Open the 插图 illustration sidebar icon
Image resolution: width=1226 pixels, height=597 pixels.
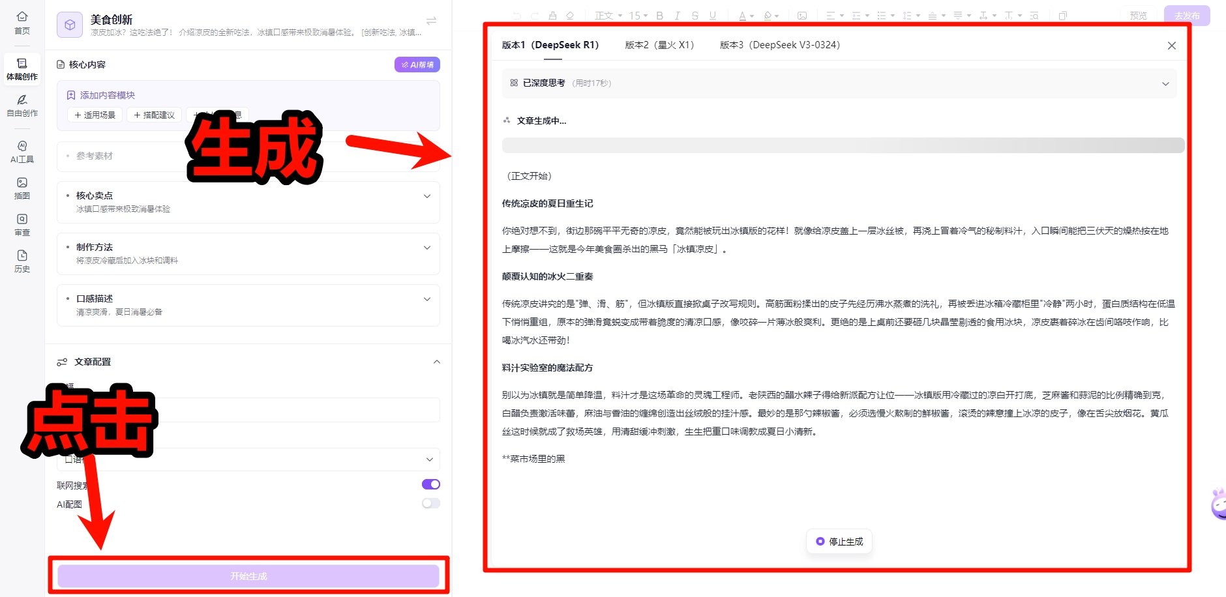(22, 188)
